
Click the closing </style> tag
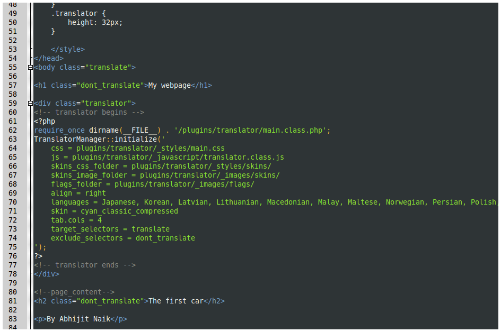tap(68, 49)
